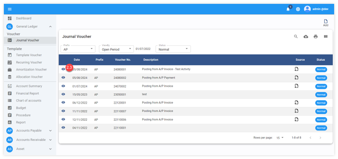The height and width of the screenshot is (159, 338).
Task: Open the column view icon
Action: (325, 36)
